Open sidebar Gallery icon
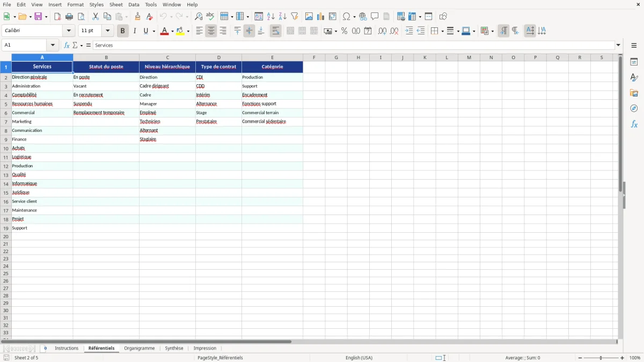The height and width of the screenshot is (362, 644). pyautogui.click(x=634, y=93)
